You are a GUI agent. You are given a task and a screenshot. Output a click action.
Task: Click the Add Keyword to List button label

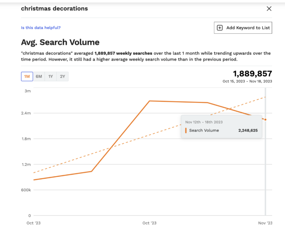248,28
